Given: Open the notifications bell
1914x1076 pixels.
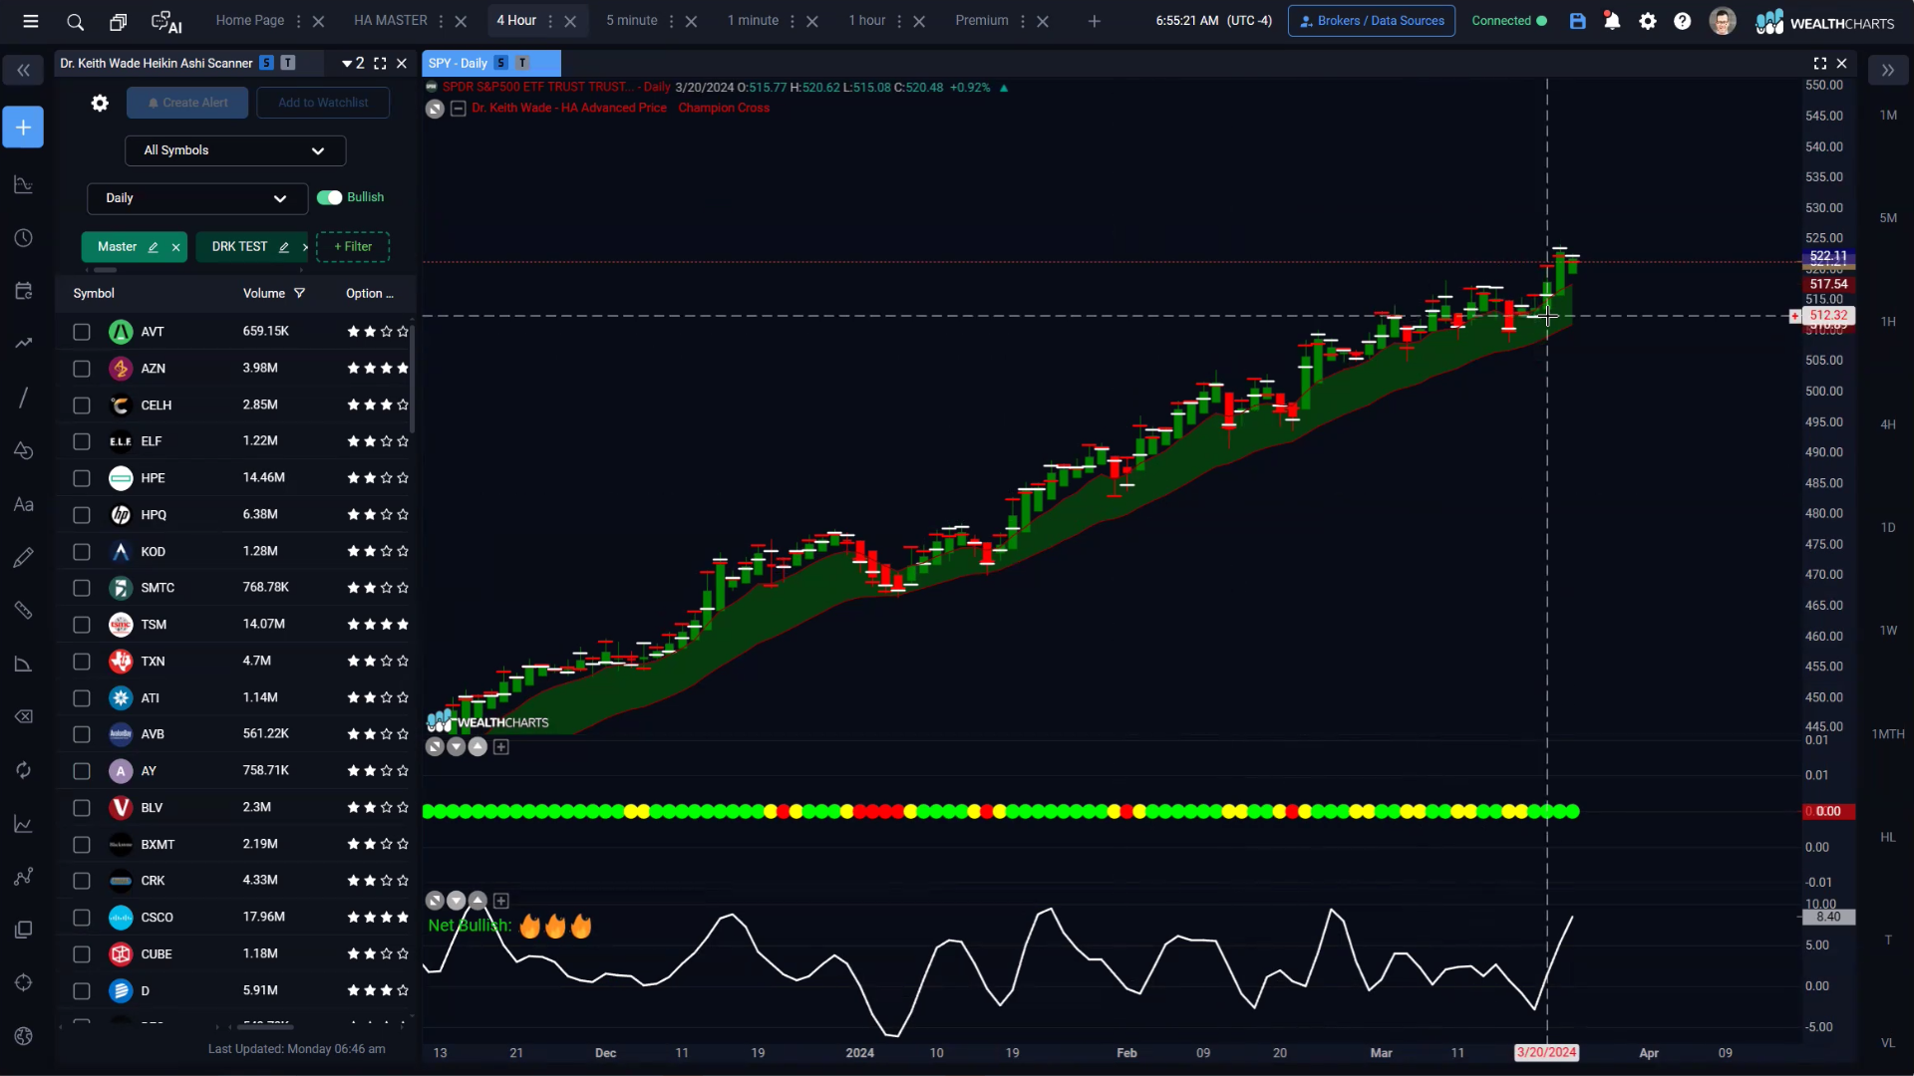Looking at the screenshot, I should [x=1612, y=21].
